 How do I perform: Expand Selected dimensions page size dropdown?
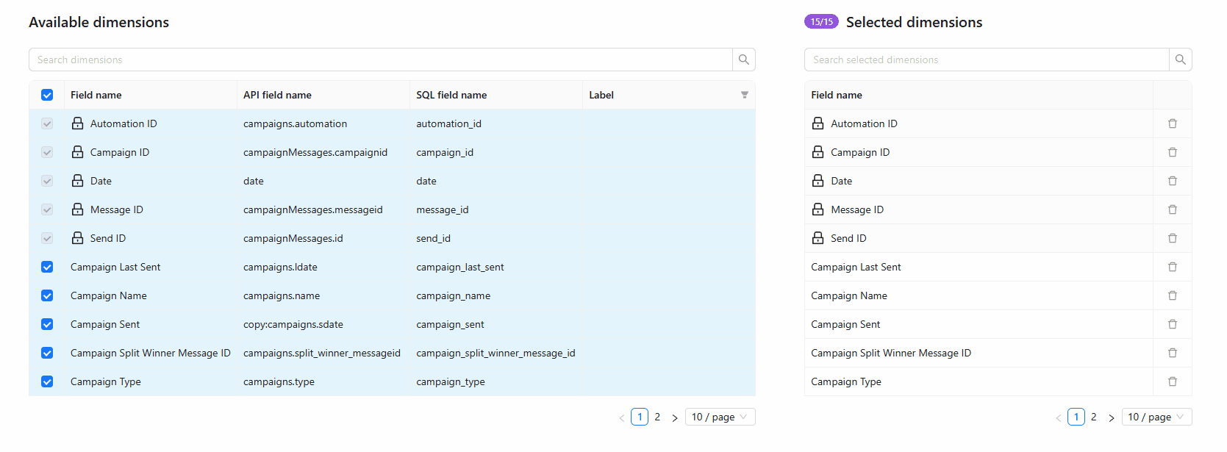click(x=1156, y=417)
